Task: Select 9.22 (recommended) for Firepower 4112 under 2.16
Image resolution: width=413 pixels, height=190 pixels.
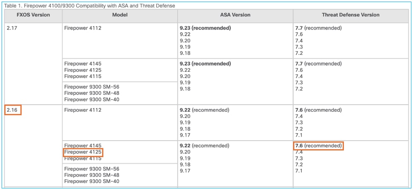Action: coord(204,110)
